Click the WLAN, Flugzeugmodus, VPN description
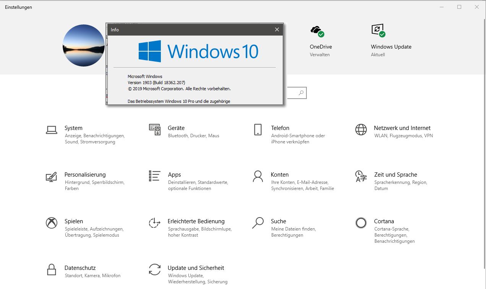The height and width of the screenshot is (289, 486). click(x=403, y=136)
